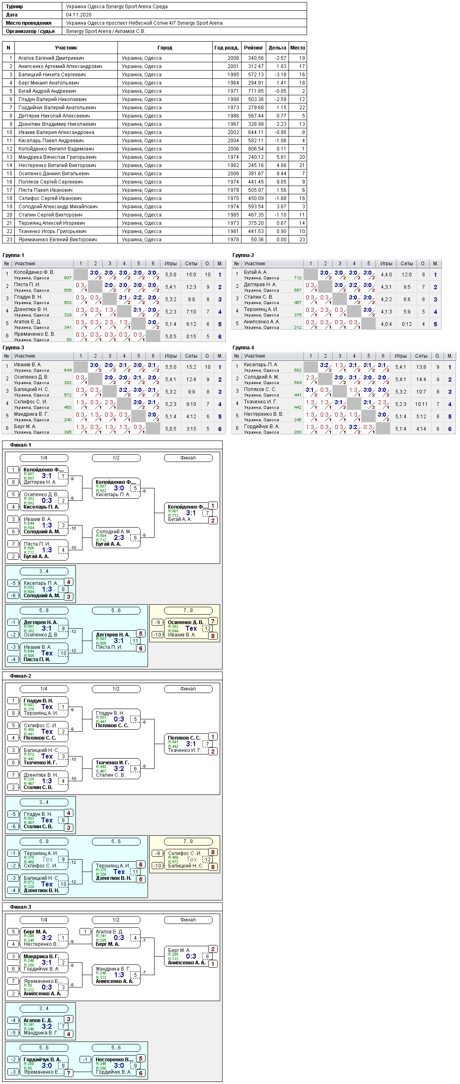This screenshot has width=460, height=1084.
Task: Open the 'Финал-1' bracket header
Action: (21, 445)
